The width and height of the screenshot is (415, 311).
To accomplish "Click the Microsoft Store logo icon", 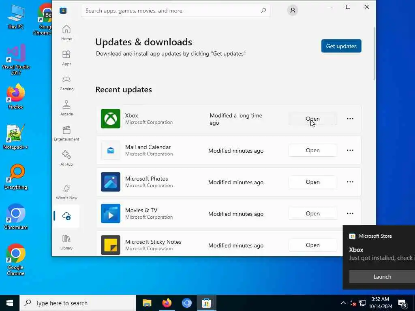I will pyautogui.click(x=63, y=11).
